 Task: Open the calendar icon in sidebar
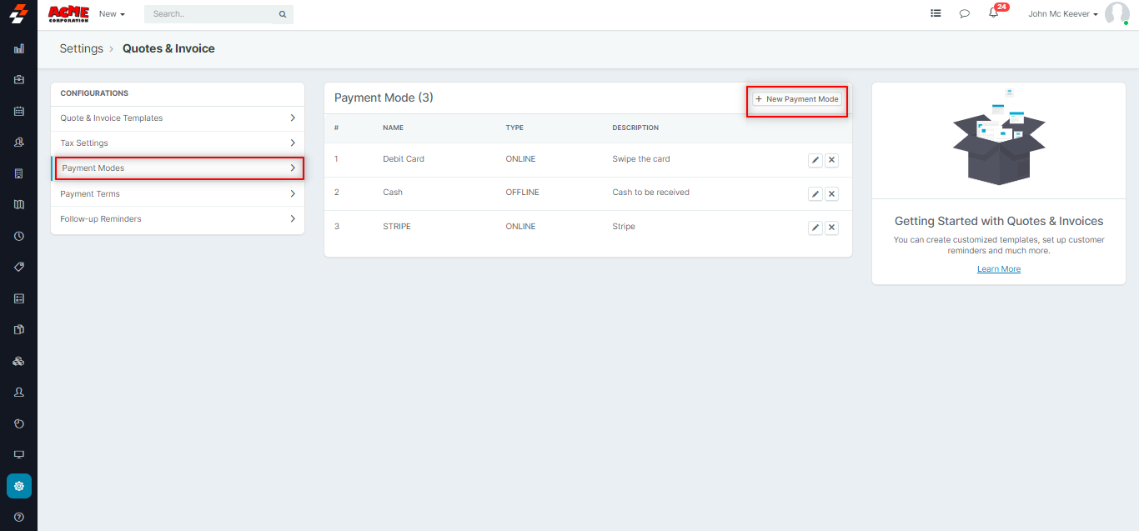(x=19, y=111)
